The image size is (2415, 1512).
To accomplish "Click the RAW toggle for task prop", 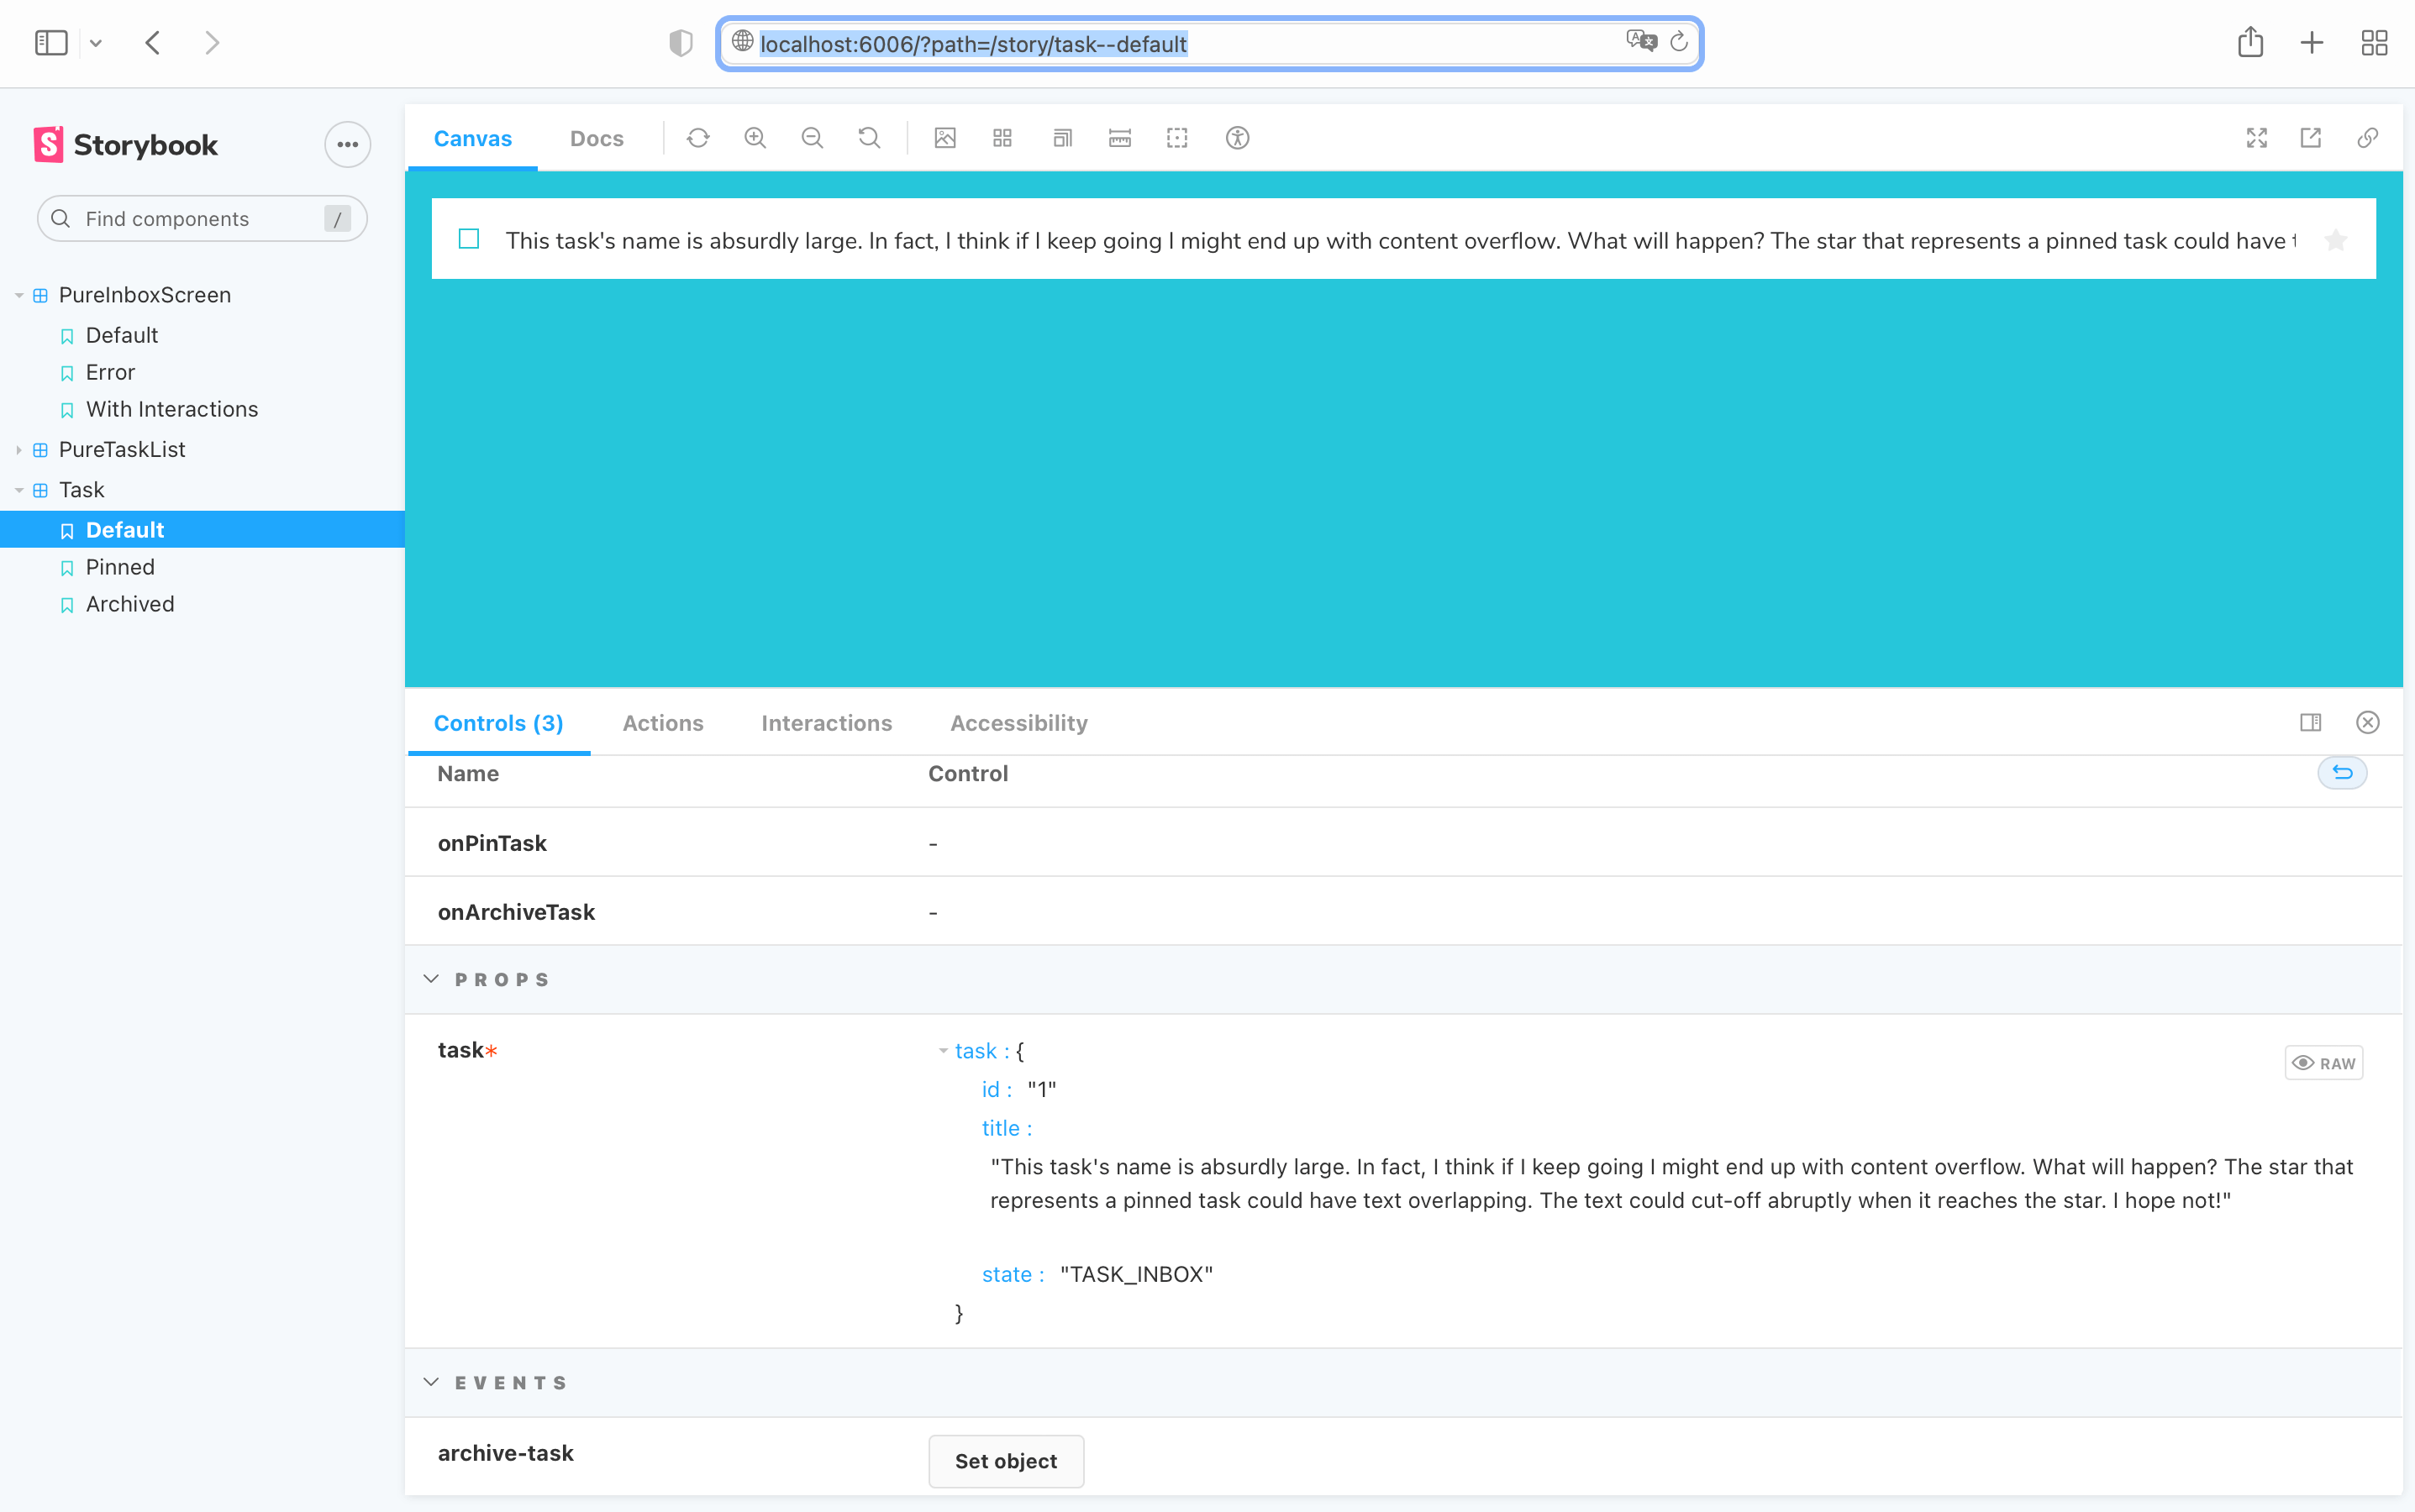I will (x=2323, y=1061).
